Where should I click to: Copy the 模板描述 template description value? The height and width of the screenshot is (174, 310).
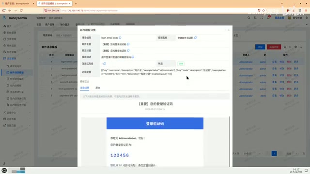click(x=133, y=57)
